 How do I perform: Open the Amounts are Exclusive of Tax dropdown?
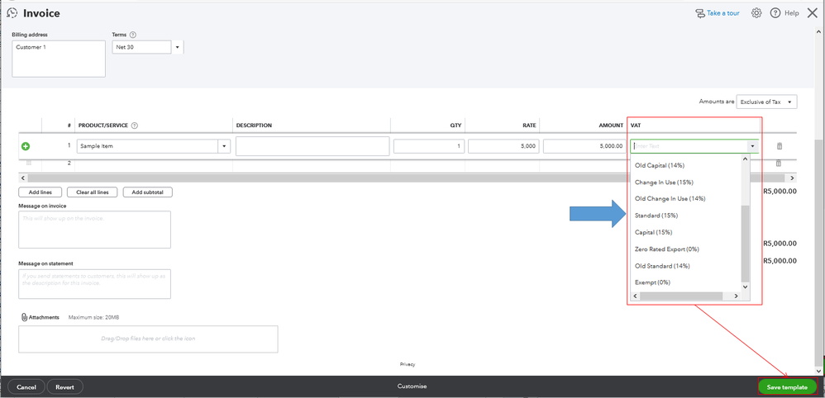766,102
